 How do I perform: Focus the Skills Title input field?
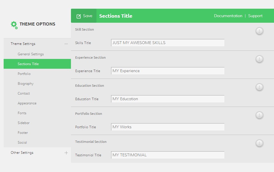[x=167, y=43]
